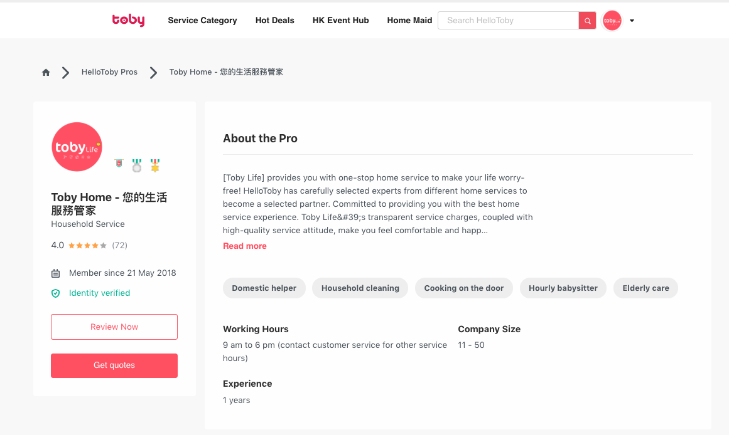
Task: Click the green identity verified shield icon
Action: (x=55, y=293)
